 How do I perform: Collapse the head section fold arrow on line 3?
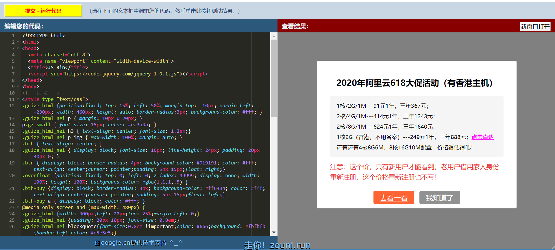pos(18,48)
